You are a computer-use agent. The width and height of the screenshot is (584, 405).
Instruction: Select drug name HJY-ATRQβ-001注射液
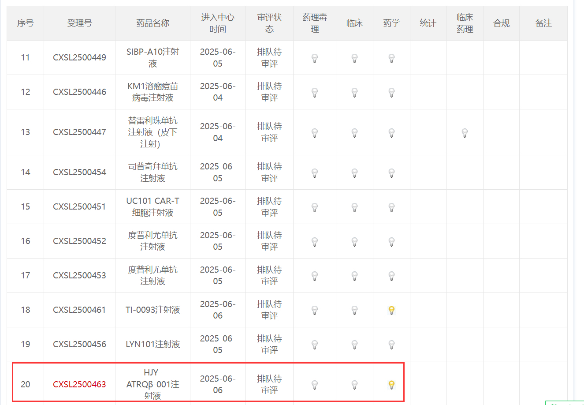[x=153, y=384]
